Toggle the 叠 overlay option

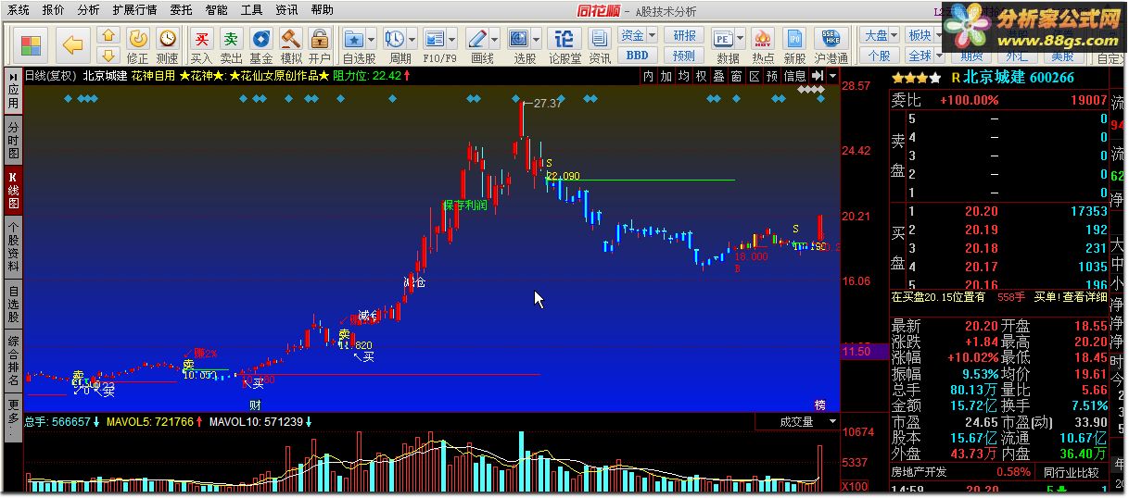(x=718, y=76)
